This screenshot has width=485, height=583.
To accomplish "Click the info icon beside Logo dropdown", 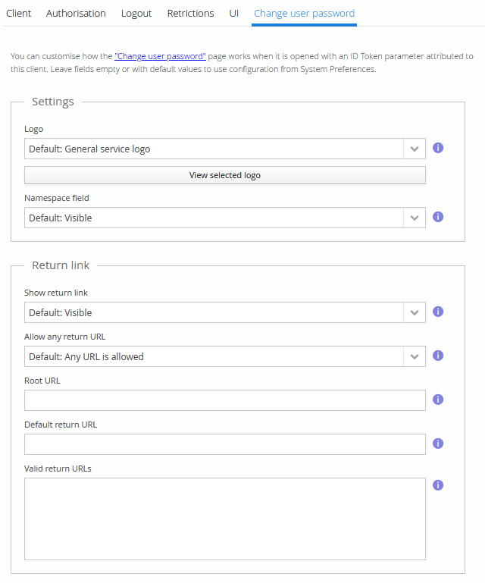I will coord(438,148).
